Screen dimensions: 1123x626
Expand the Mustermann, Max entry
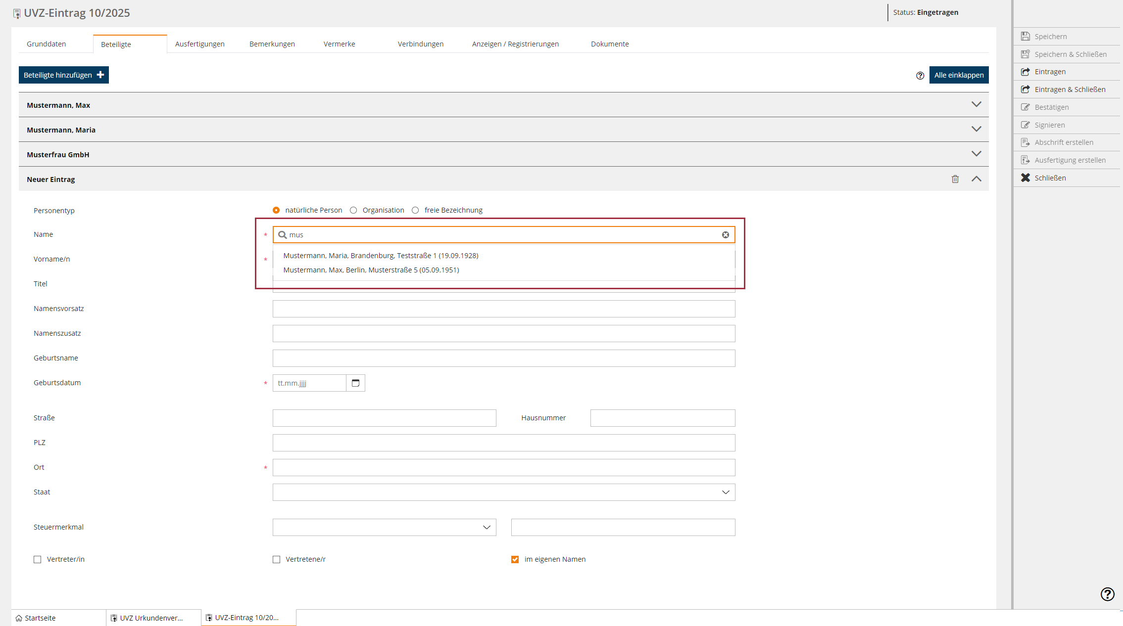tap(976, 104)
